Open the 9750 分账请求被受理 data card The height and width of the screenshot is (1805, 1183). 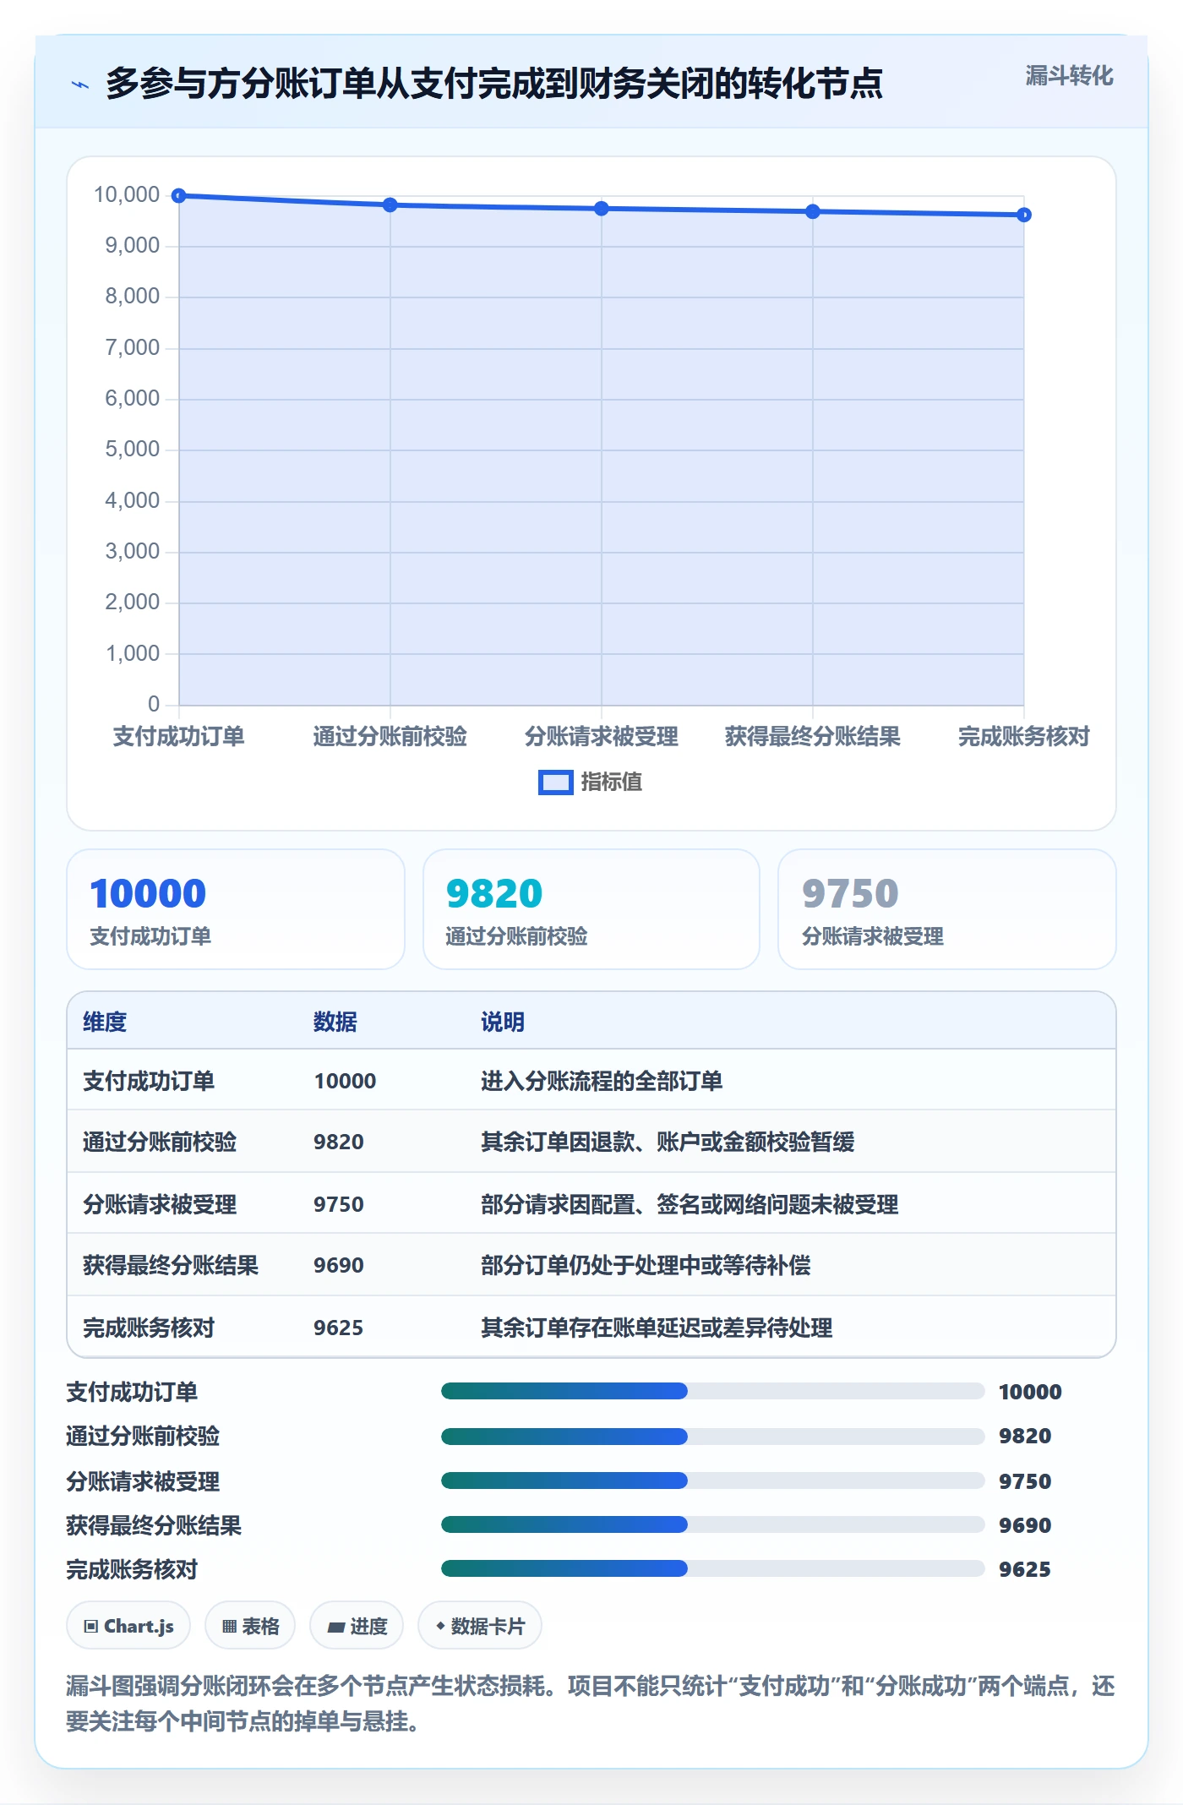click(947, 909)
